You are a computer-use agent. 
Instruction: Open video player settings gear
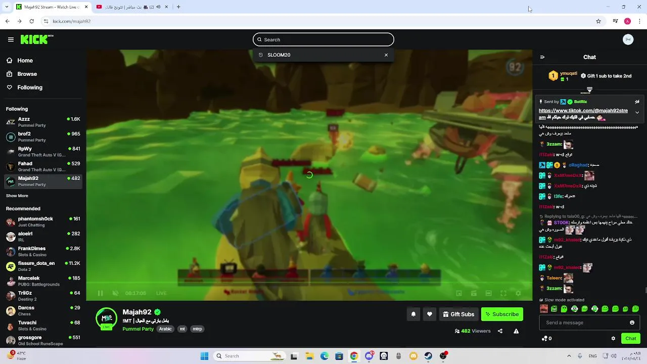[518, 293]
